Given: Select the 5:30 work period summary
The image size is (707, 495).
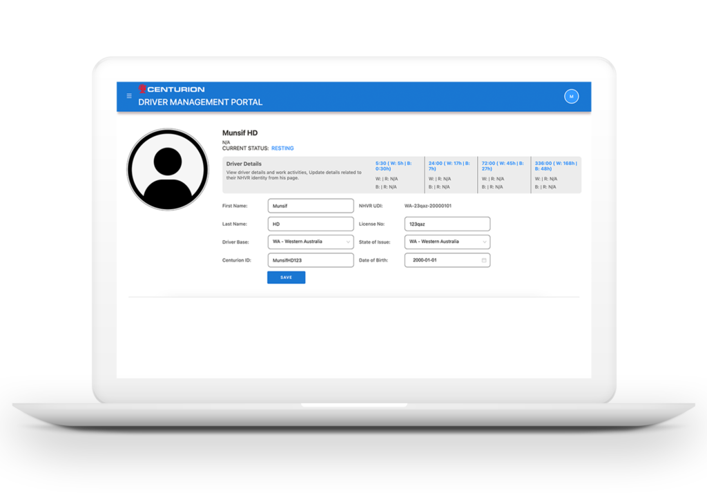Looking at the screenshot, I should 395,166.
